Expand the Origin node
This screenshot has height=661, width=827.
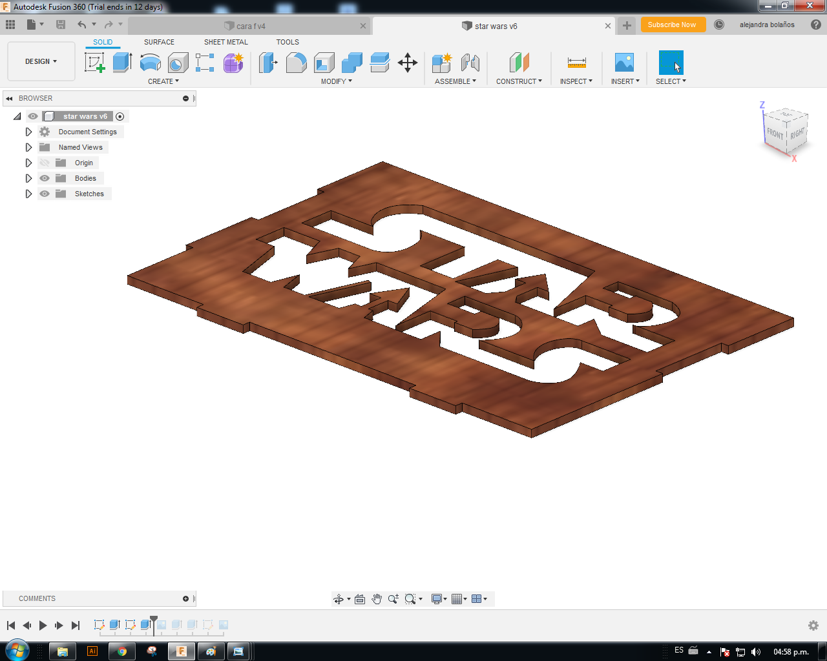pos(28,163)
